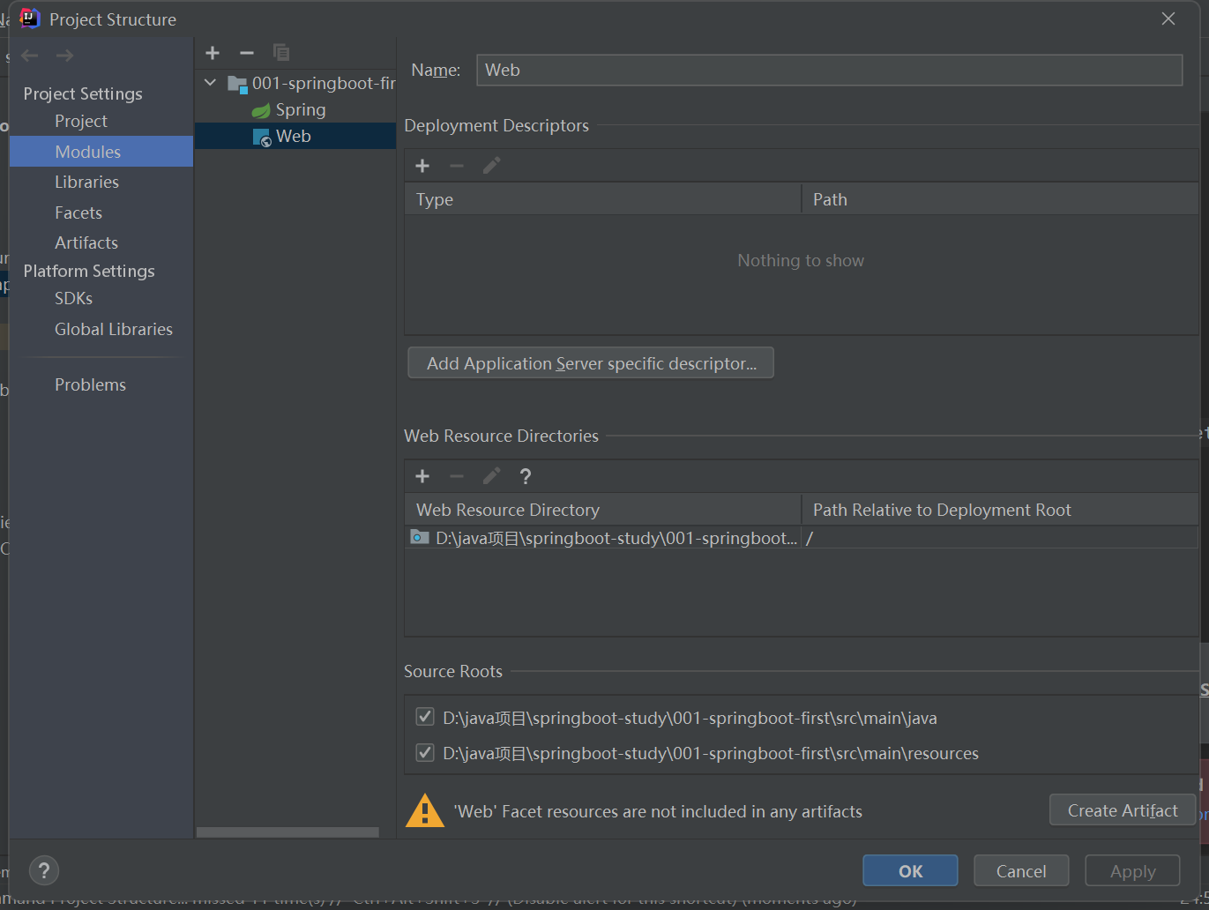
Task: Click the Path column header
Action: (x=1000, y=199)
